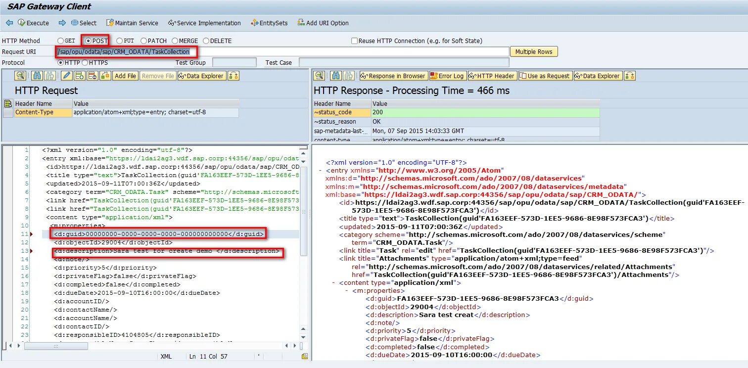Open Data Explorer in the HTTP Request pane

point(201,76)
